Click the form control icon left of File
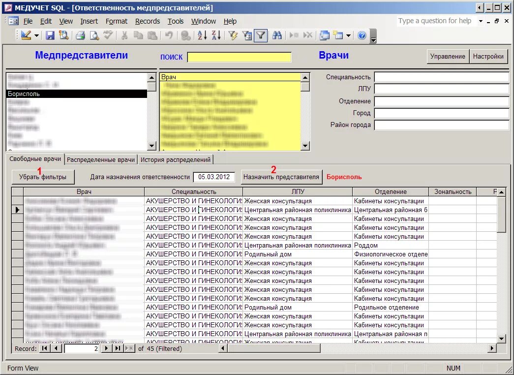The image size is (514, 375). point(13,21)
